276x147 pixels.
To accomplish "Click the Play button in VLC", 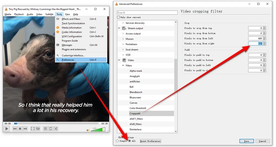I will 7,129.
